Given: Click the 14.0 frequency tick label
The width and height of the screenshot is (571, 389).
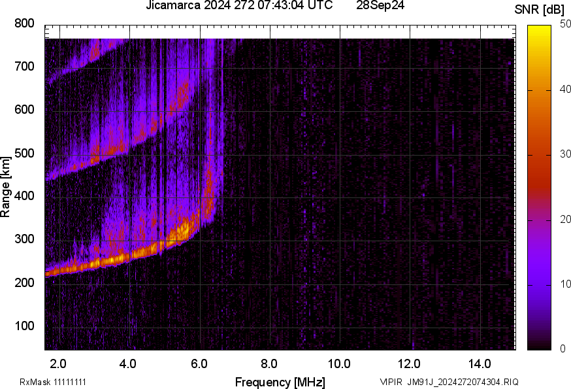Looking at the screenshot, I should (x=480, y=364).
